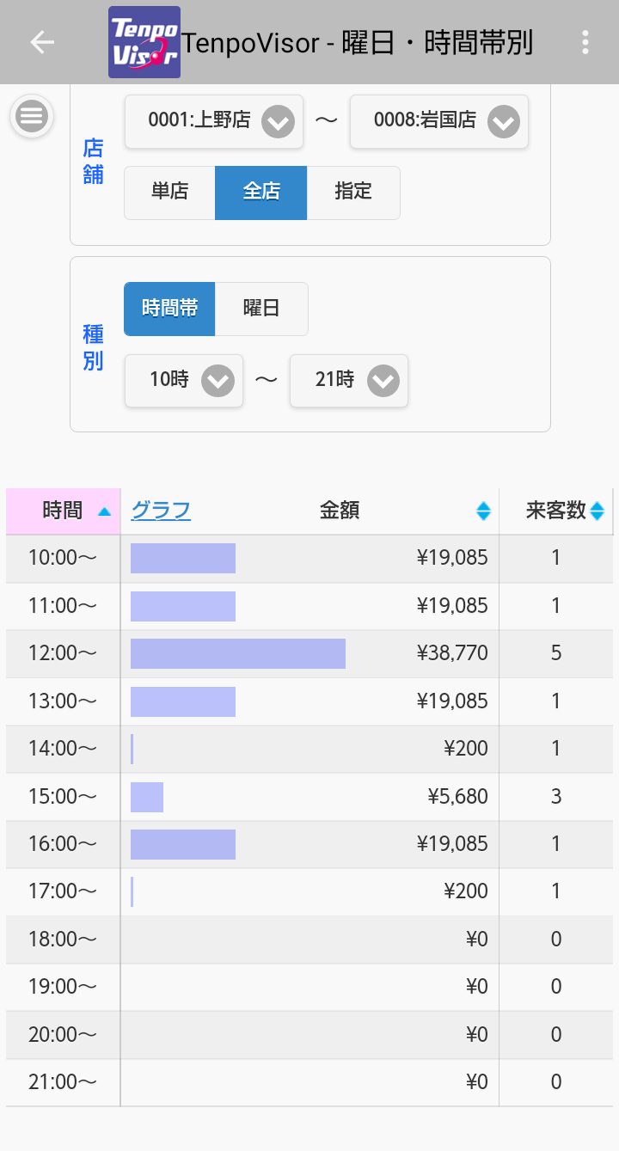Open the 0008:岩国店 store dropdown

point(439,121)
